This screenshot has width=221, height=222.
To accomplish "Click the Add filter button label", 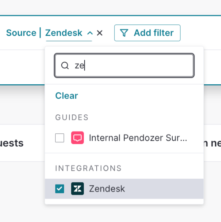I will [154, 33].
